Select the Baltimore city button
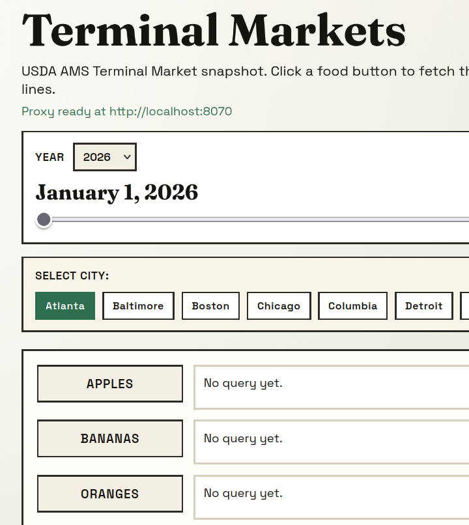The image size is (469, 525). (138, 305)
